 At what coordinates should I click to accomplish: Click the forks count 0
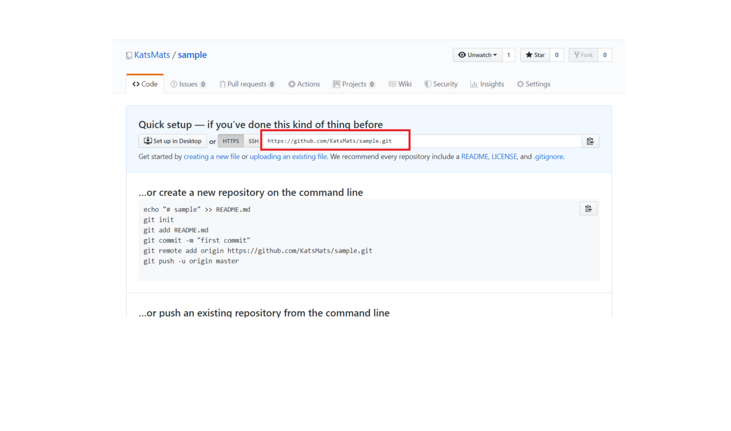pos(605,55)
